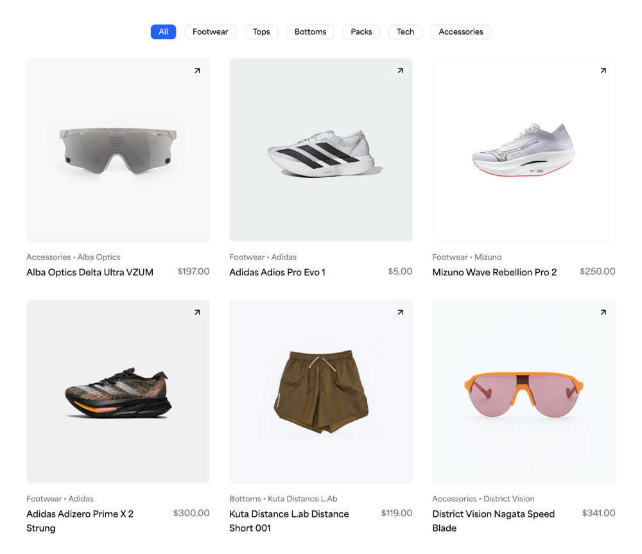Open Adidas Adizero Prime X 2 Strung title

pyautogui.click(x=80, y=521)
